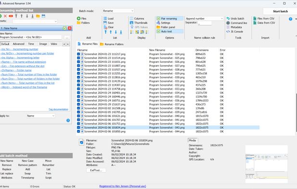This screenshot has width=297, height=189.
Task: Uncheck Screenshot 2024-01-24 160401.png row
Action: [x=78, y=93]
